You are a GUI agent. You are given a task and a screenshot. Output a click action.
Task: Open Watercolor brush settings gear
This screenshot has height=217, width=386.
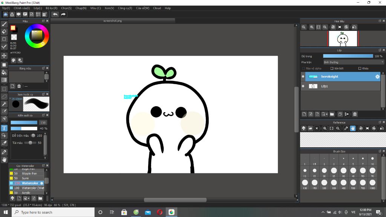pyautogui.click(x=41, y=183)
